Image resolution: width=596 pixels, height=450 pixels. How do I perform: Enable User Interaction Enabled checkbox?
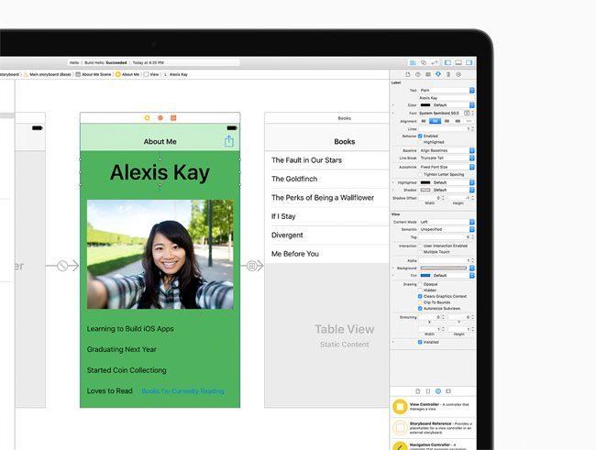(420, 246)
